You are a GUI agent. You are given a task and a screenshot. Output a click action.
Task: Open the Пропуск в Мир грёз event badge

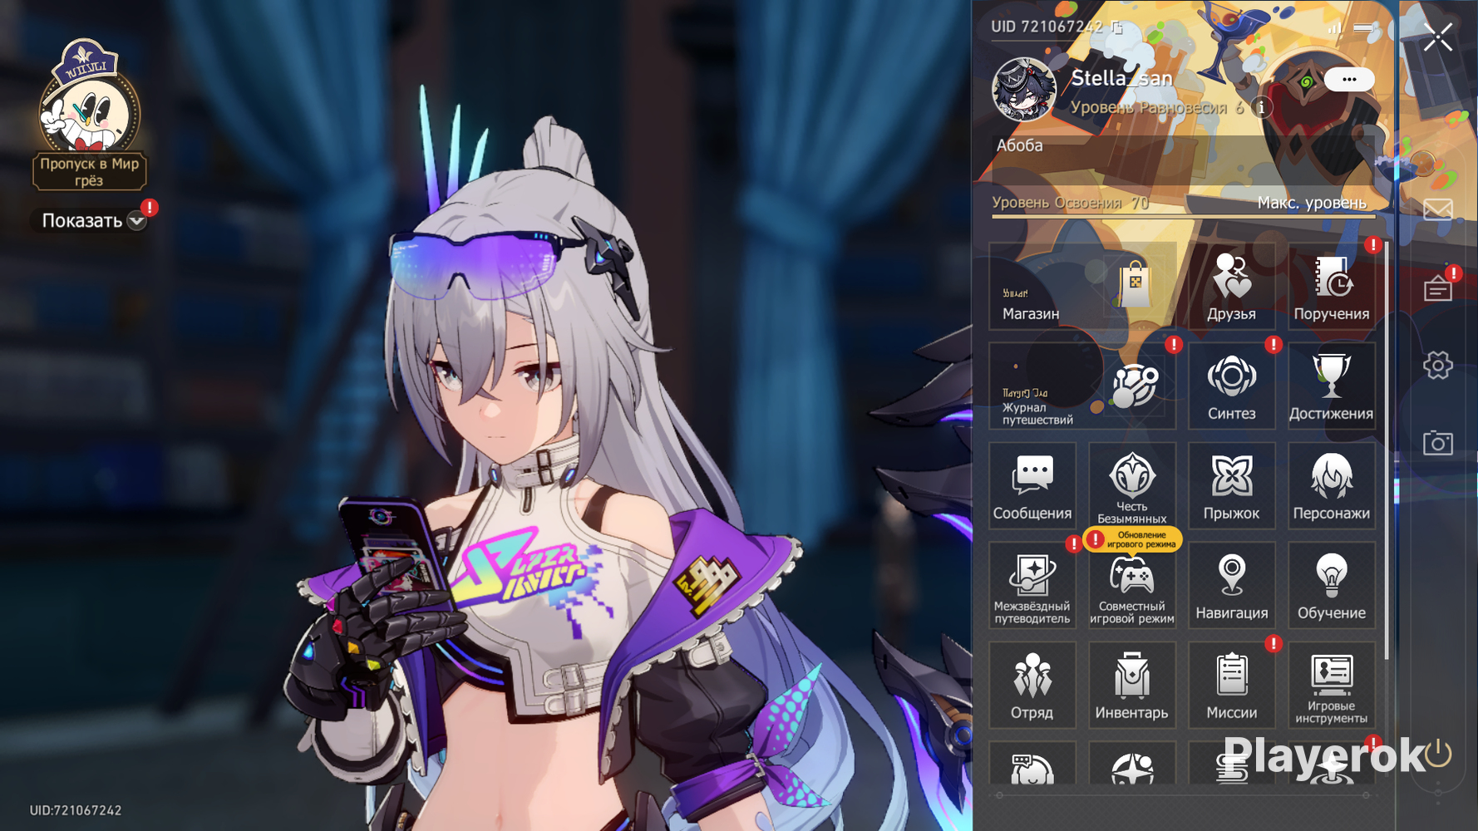click(x=89, y=115)
